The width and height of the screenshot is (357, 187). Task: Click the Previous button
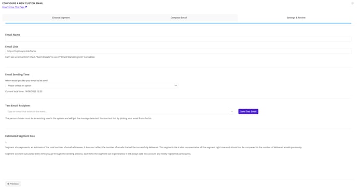[13, 184]
